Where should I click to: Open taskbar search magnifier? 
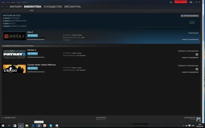pyautogui.click(x=9, y=125)
